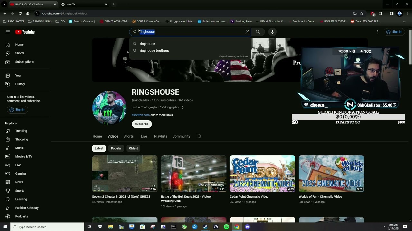412x231 pixels.
Task: Open Shorts in the sidebar
Action: pyautogui.click(x=24, y=53)
